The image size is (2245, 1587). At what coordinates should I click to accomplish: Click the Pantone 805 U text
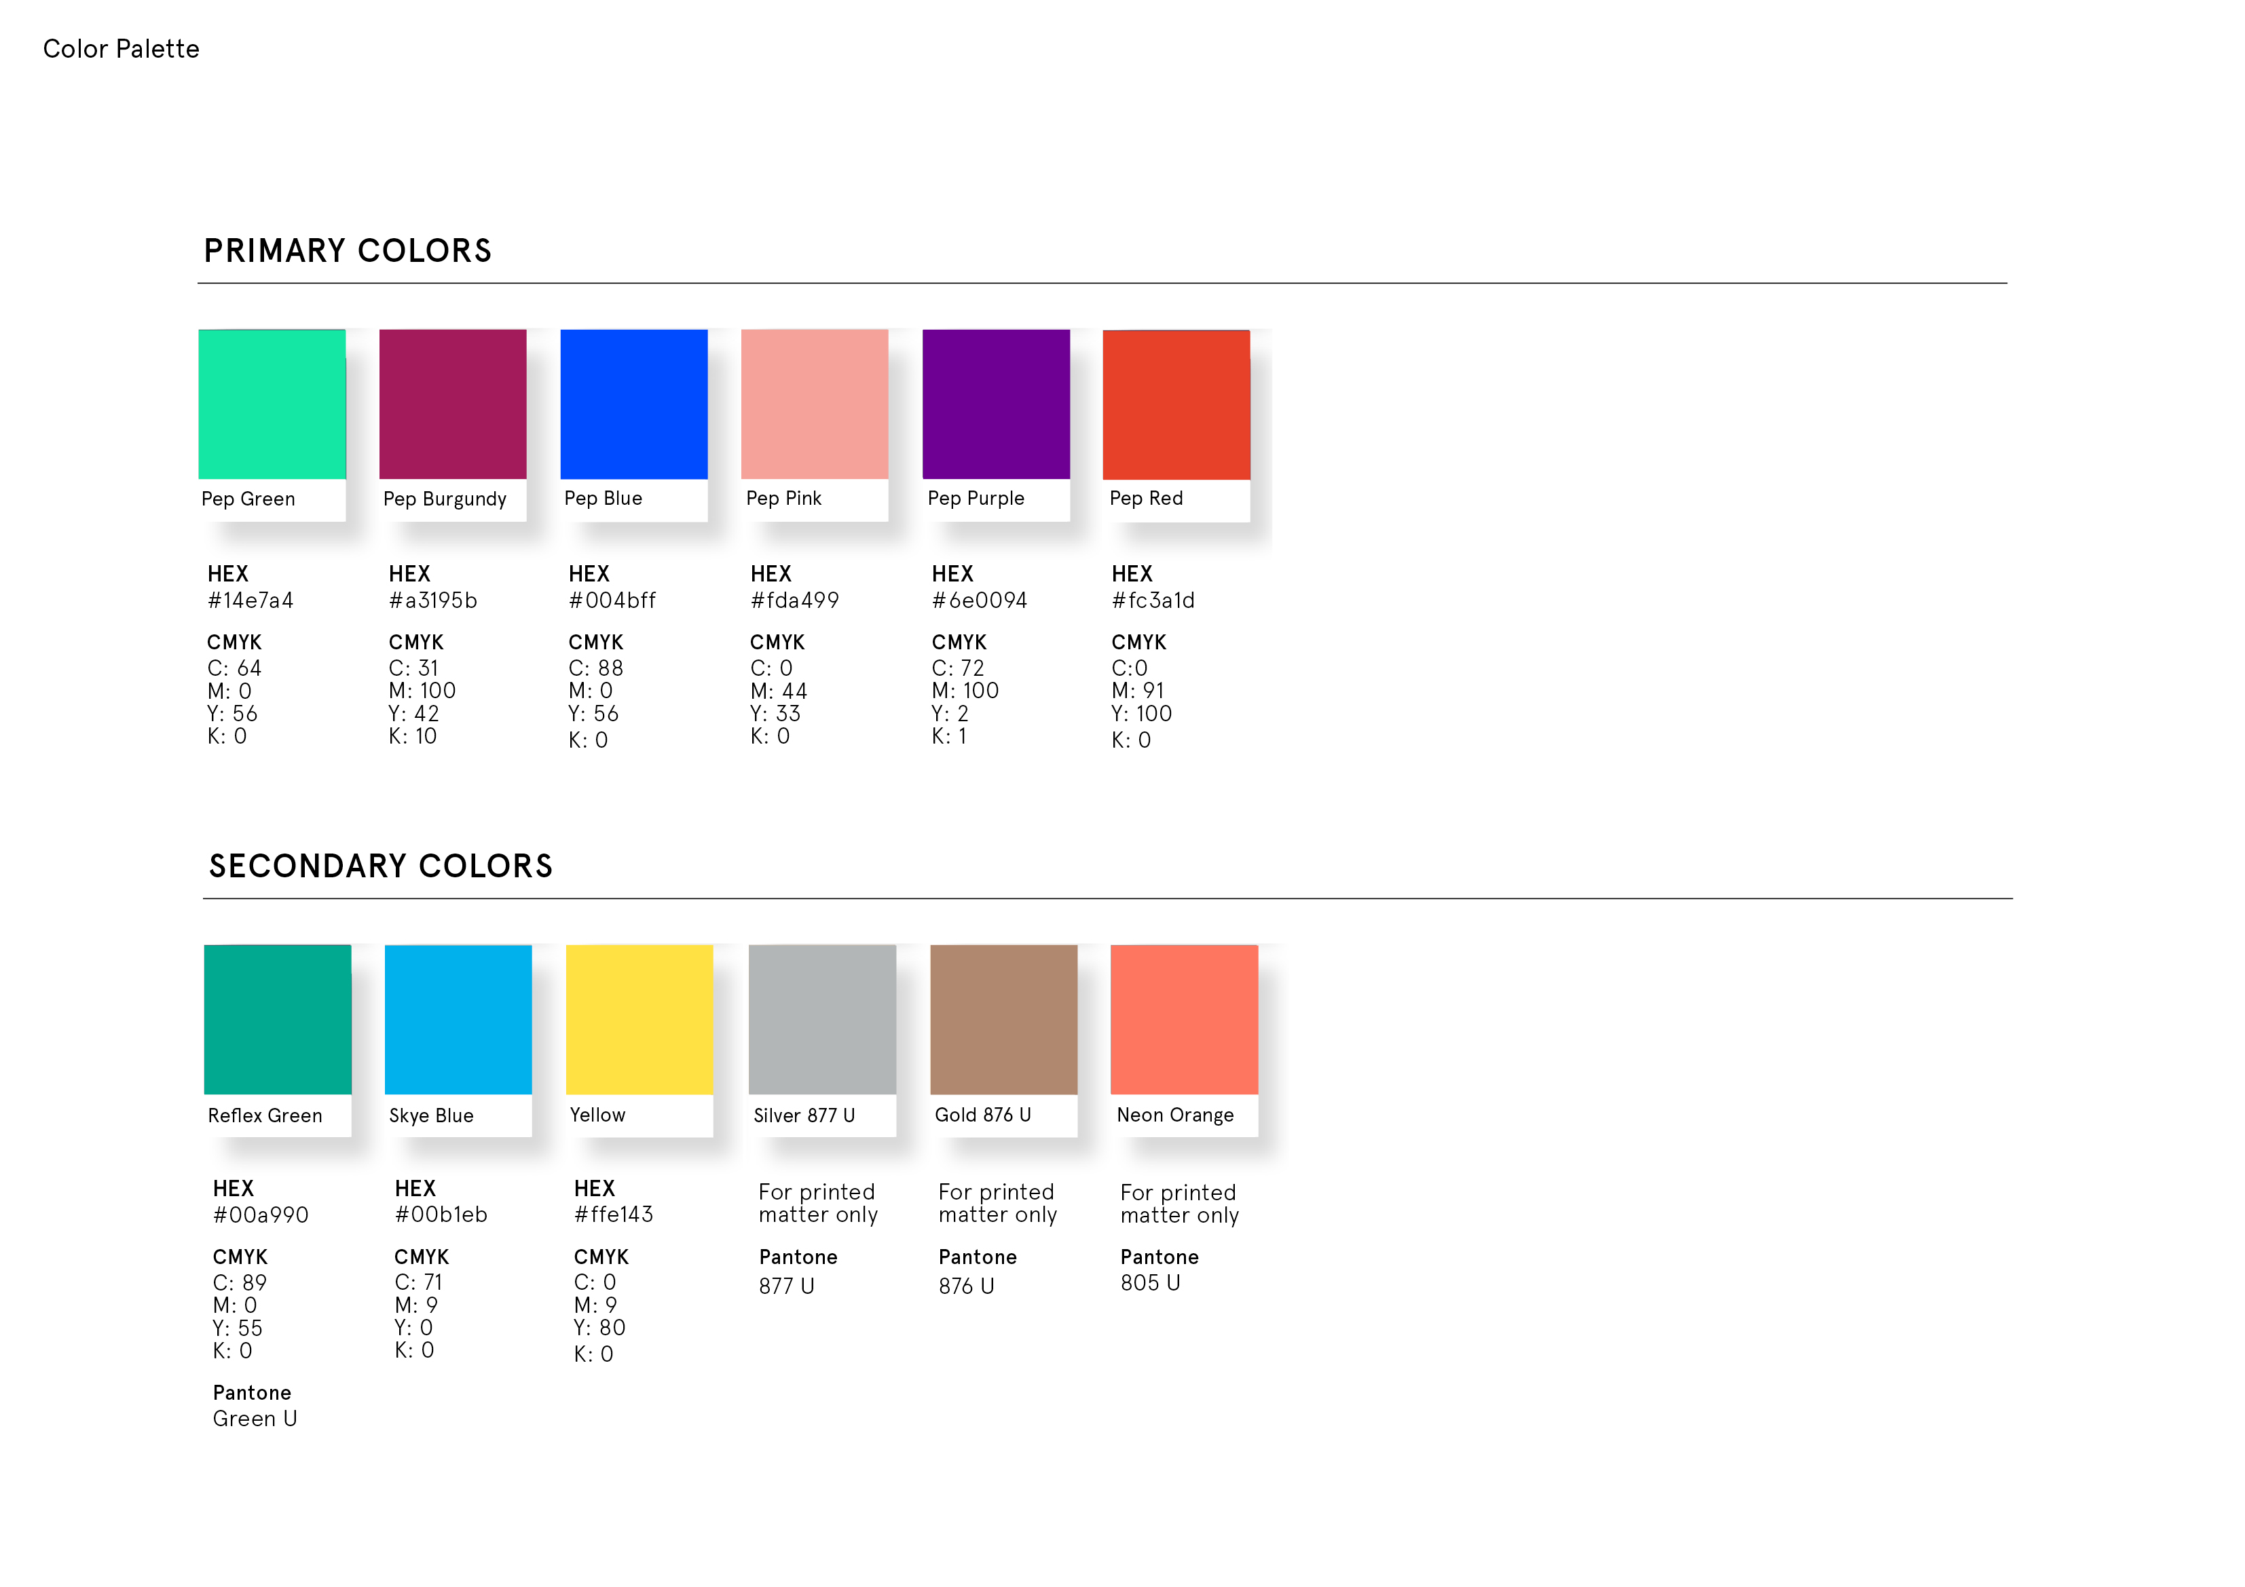point(1151,1282)
